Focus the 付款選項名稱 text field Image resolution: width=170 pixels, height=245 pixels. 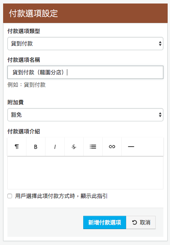point(85,72)
